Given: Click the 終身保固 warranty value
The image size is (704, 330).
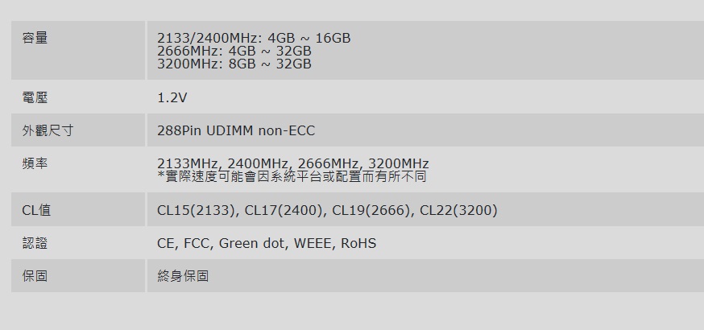Looking at the screenshot, I should (x=183, y=276).
